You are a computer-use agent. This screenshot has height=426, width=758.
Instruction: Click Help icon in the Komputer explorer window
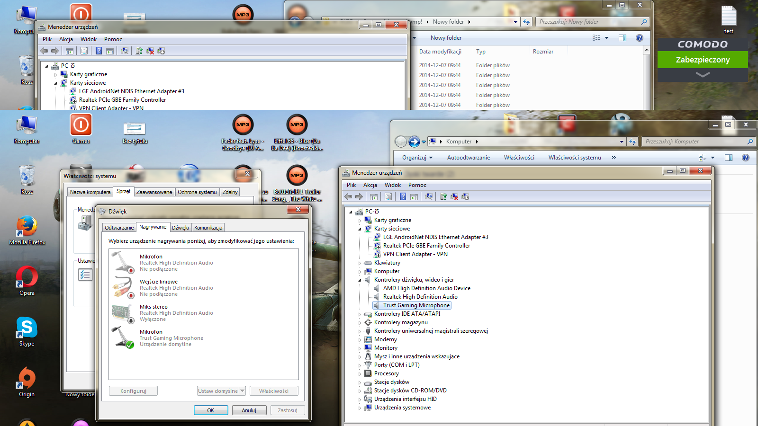pos(746,158)
